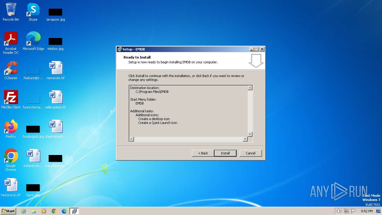Screen dimensions: 382x215
Task: Click 'Create a desktop icon' line
Action: 154,119
